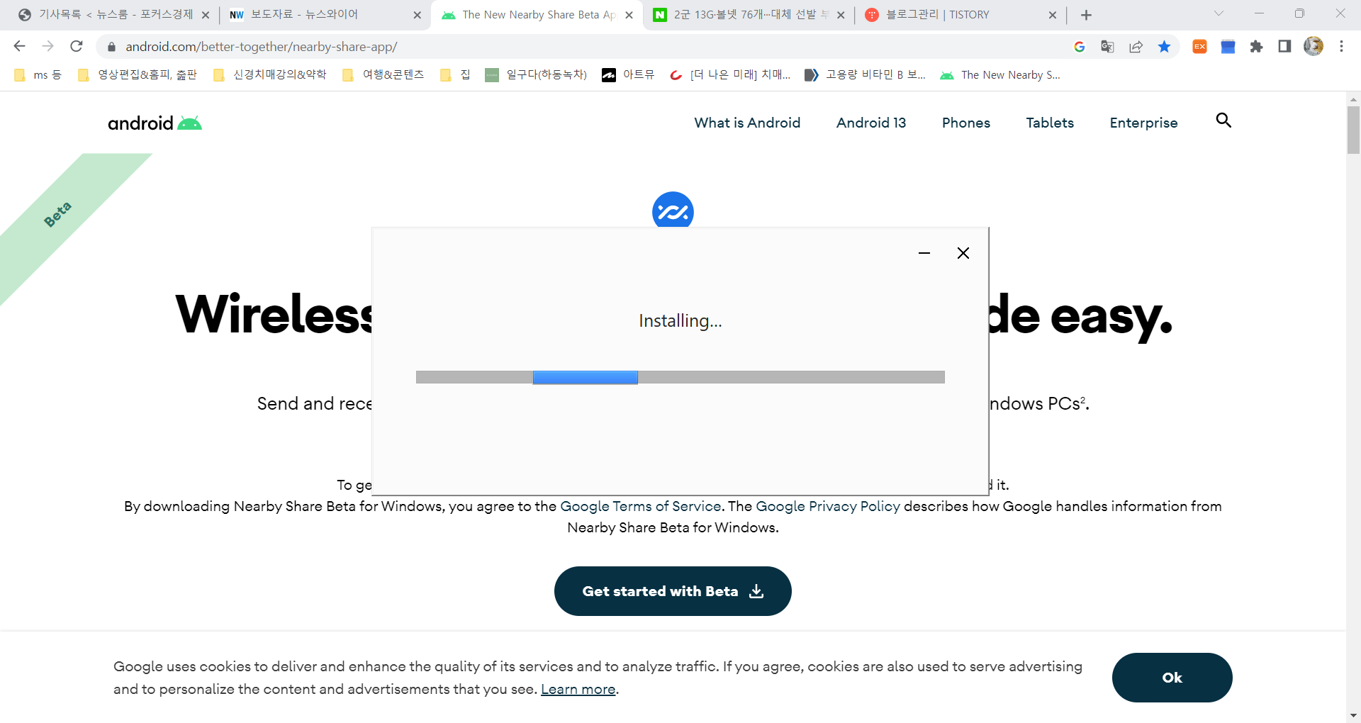
Task: Click the installing progress bar
Action: tap(680, 377)
